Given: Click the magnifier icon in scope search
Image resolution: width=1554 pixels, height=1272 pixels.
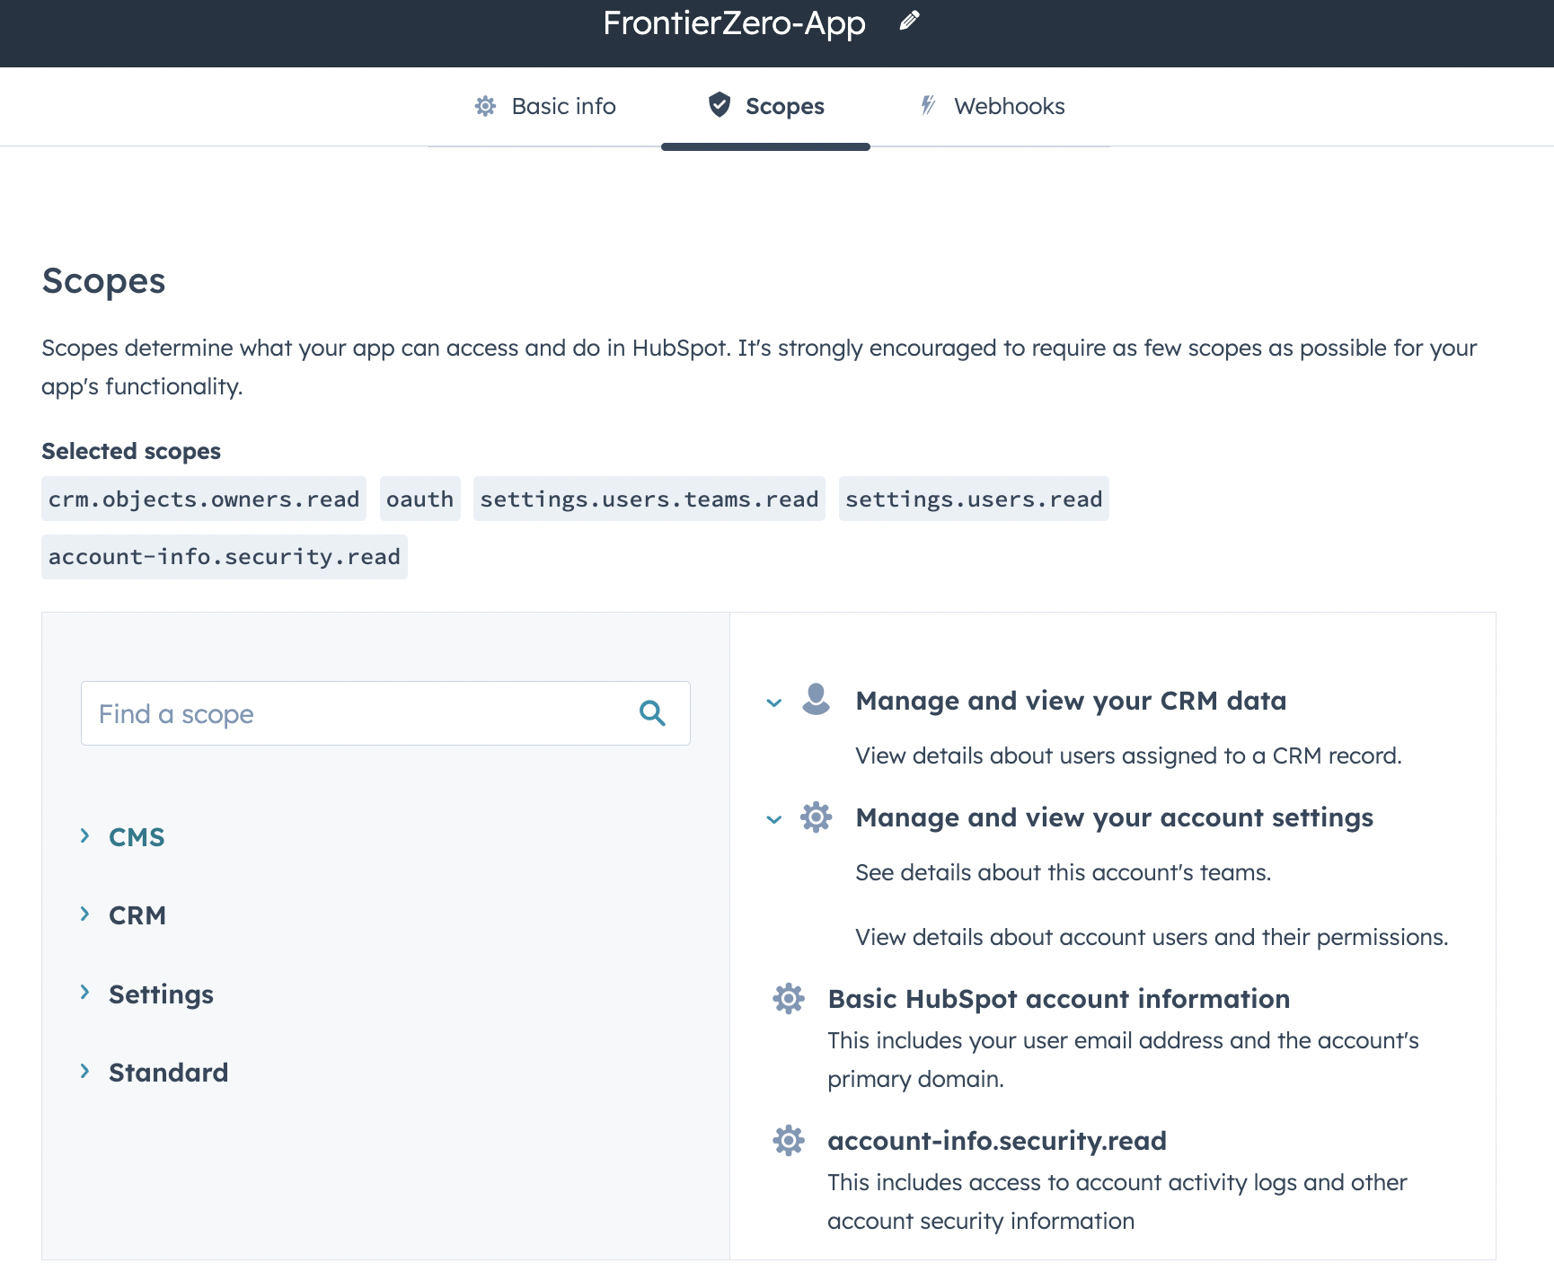Looking at the screenshot, I should click(x=652, y=713).
